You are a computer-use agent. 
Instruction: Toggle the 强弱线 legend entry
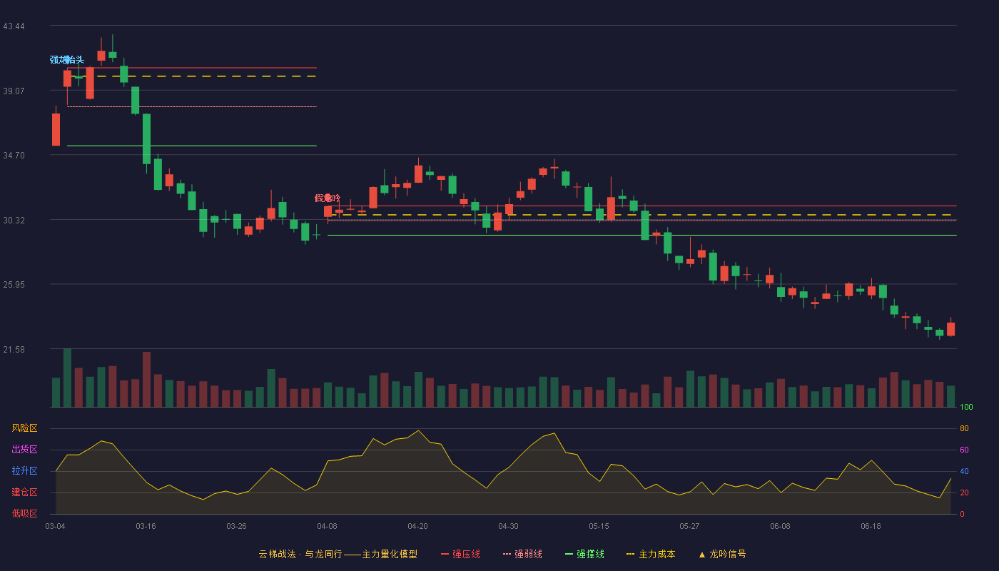click(522, 554)
